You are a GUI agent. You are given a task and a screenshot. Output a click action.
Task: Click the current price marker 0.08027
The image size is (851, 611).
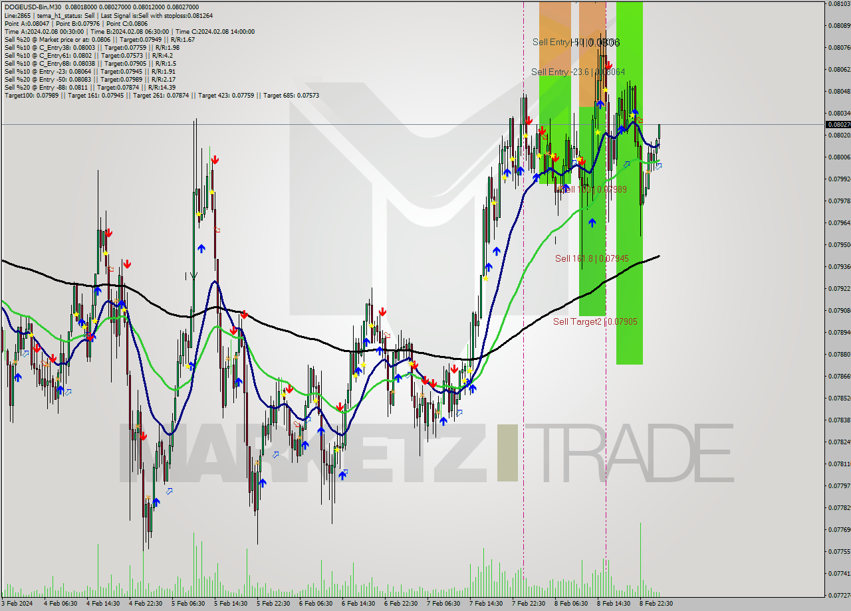(838, 124)
